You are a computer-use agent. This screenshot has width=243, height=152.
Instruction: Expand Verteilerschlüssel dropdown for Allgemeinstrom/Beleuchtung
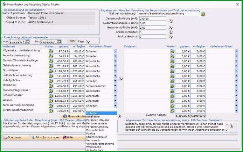[x=115, y=51]
